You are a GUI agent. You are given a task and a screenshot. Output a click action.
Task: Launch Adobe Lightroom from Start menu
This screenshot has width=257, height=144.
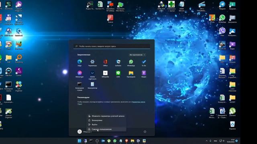[92, 75]
